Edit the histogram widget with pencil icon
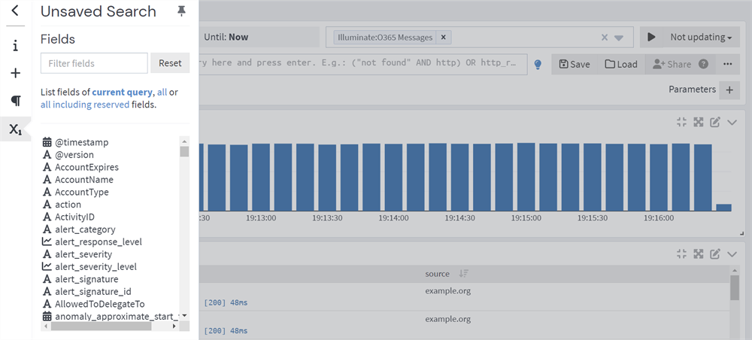The height and width of the screenshot is (340, 752). click(x=715, y=123)
